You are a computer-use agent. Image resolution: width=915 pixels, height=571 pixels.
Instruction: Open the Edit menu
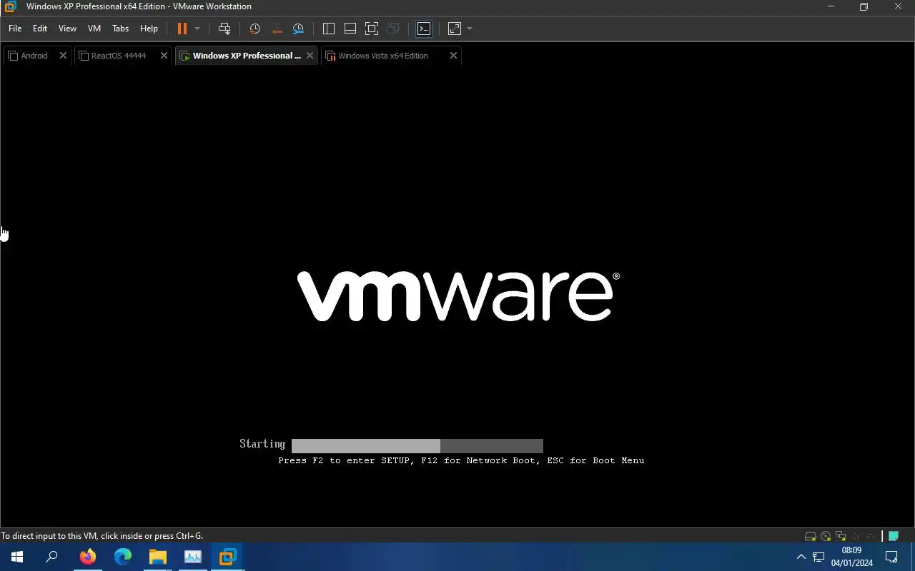[x=40, y=29]
